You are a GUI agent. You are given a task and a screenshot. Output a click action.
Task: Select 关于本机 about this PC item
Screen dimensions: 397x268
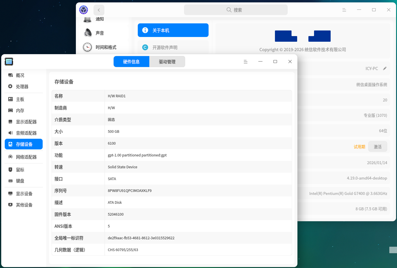[173, 30]
